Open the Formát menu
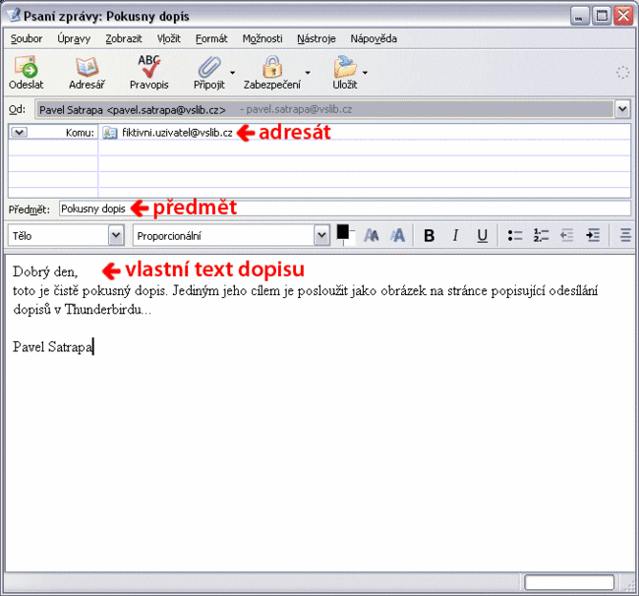 click(x=211, y=38)
